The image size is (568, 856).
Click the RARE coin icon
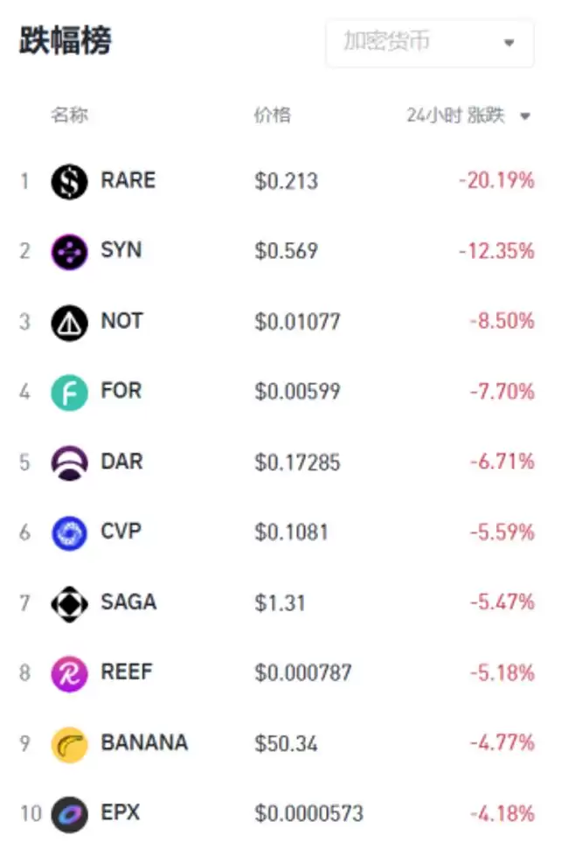coord(69,182)
